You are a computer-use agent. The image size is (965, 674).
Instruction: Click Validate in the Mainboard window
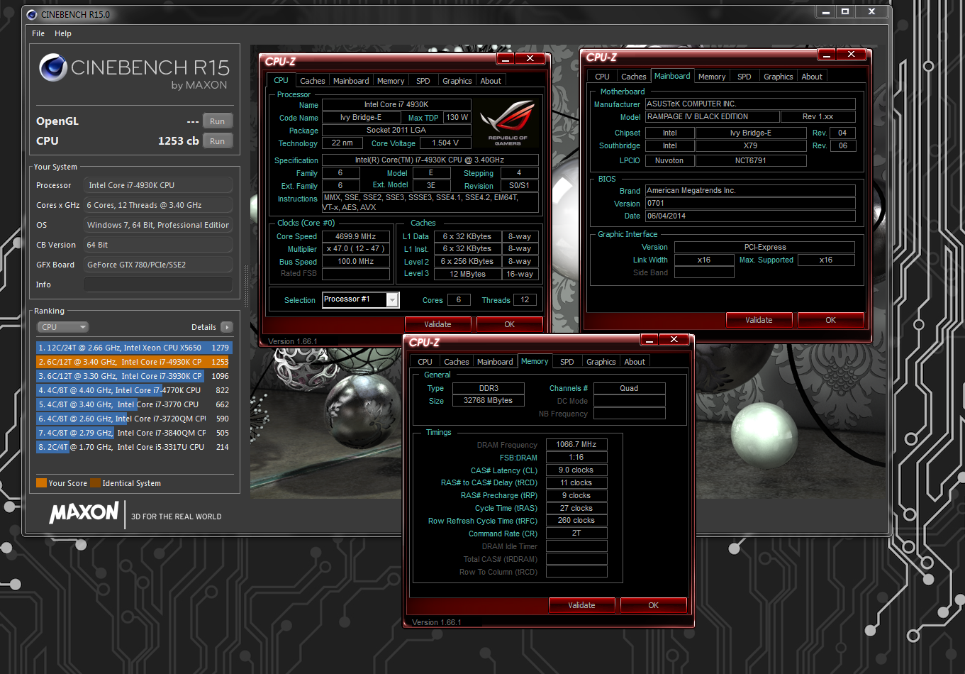tap(759, 320)
